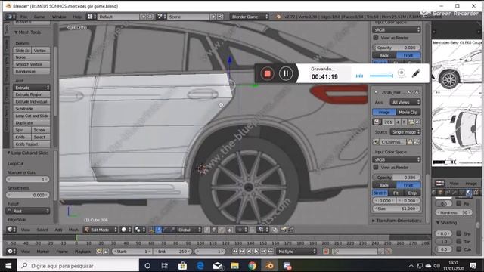Click the Loop Cut and Slide button

pos(32,116)
